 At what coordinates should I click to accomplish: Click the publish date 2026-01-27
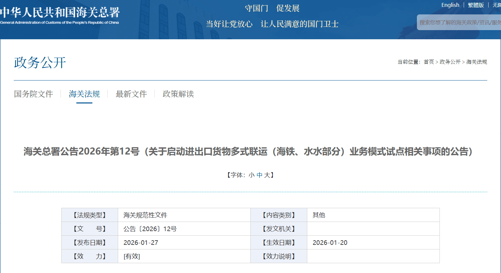141,243
